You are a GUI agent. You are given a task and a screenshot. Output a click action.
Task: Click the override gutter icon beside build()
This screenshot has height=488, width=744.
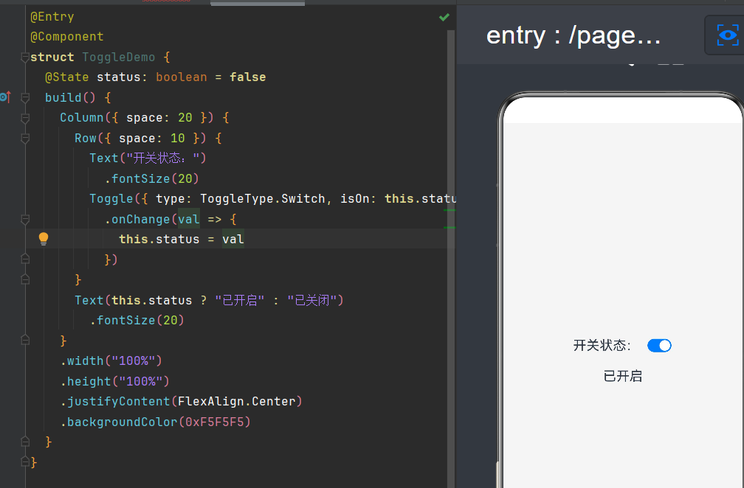coord(6,97)
